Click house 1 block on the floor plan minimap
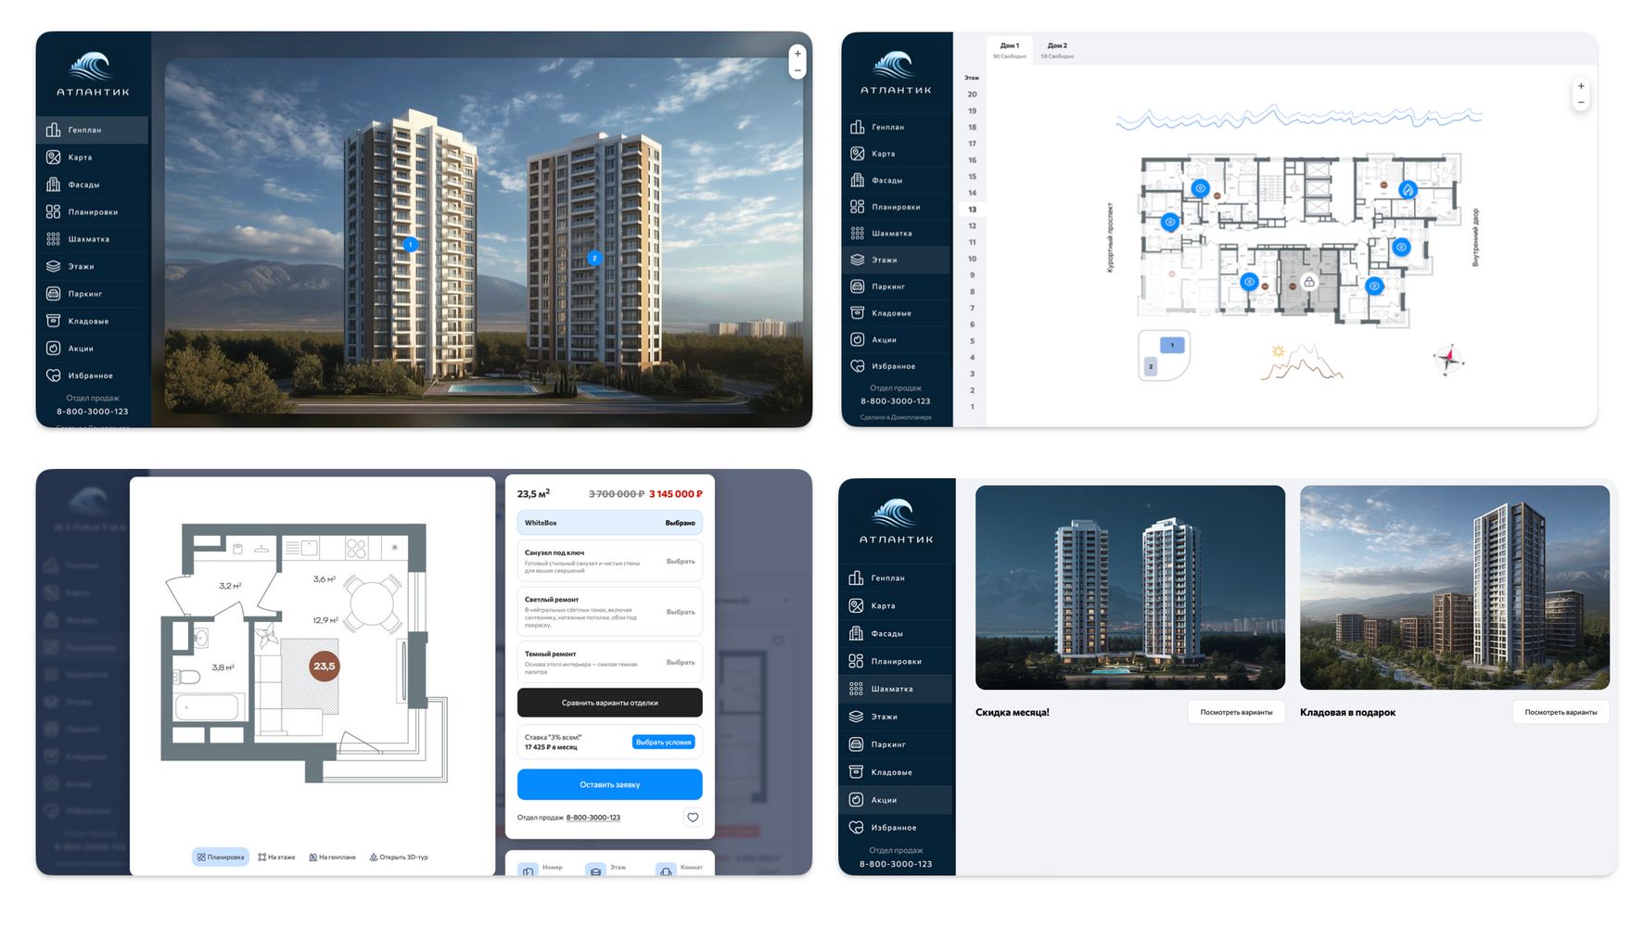 [x=1172, y=346]
